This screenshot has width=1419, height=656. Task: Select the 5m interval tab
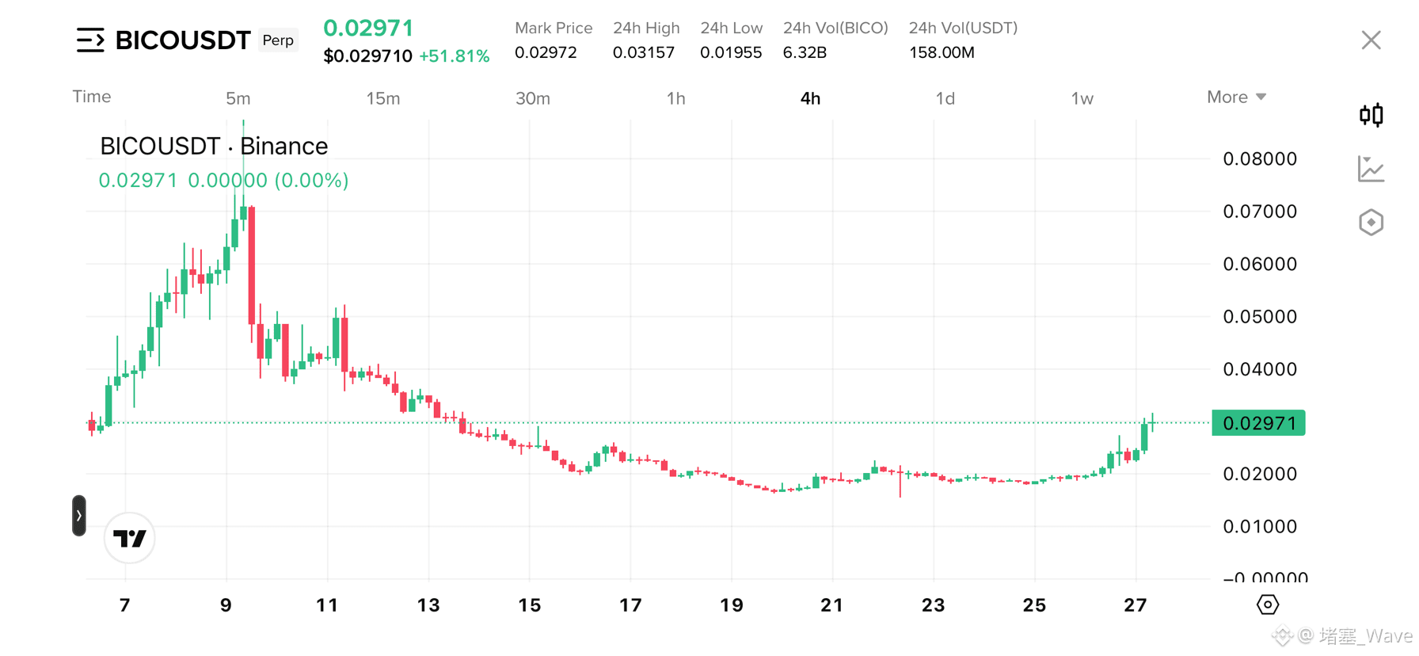tap(238, 98)
